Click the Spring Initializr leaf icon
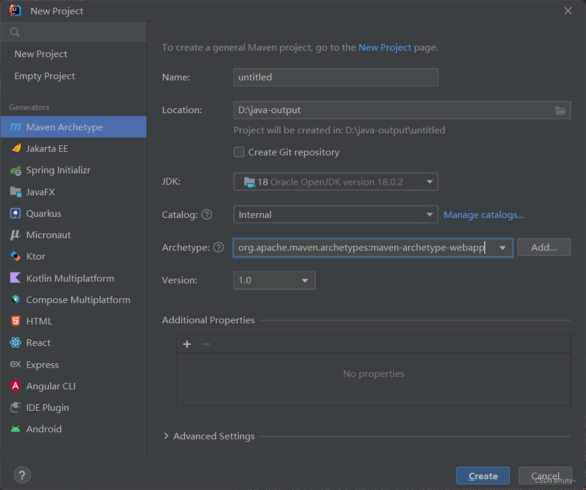This screenshot has width=586, height=490. tap(15, 170)
